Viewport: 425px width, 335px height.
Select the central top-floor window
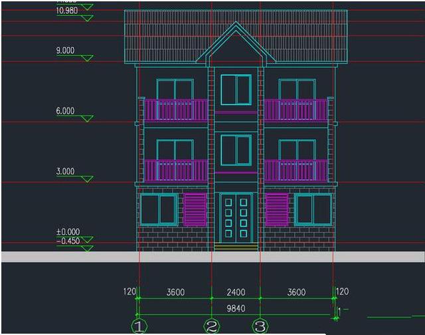236,90
